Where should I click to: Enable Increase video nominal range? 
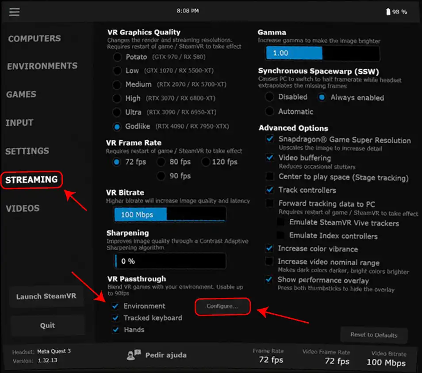point(269,261)
